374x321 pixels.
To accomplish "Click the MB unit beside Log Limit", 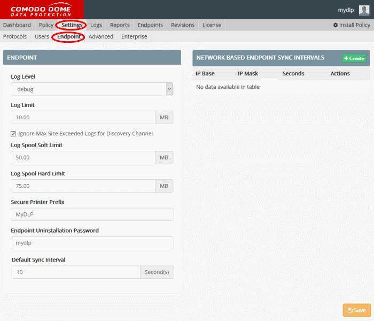I will (164, 118).
